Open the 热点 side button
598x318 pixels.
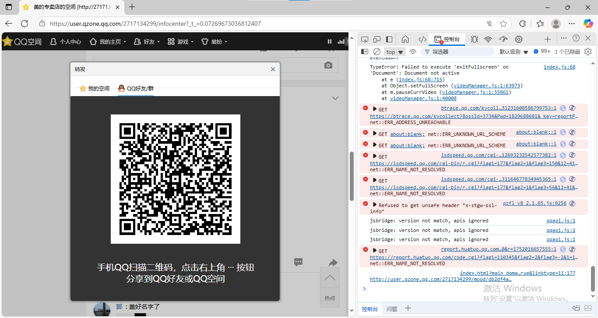[330, 298]
